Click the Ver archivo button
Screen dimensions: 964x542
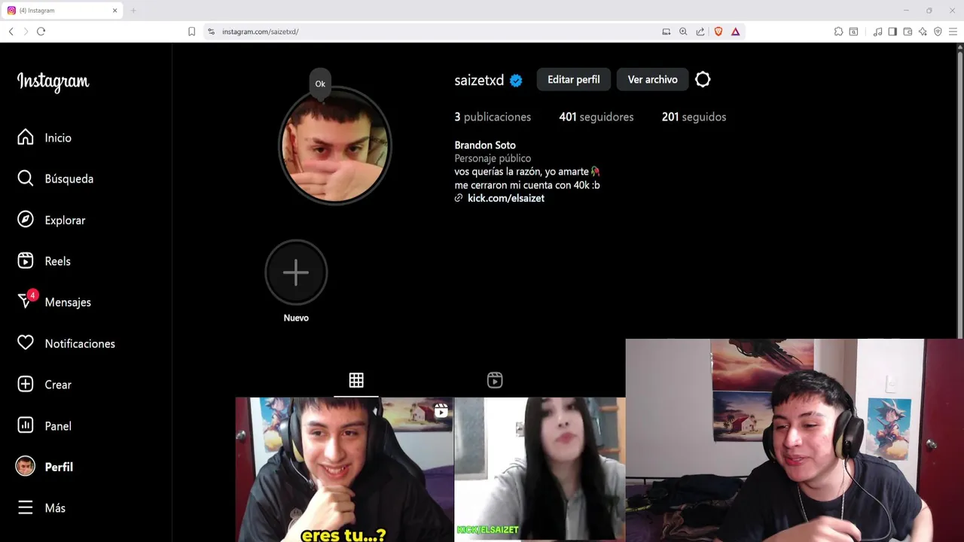tap(653, 79)
